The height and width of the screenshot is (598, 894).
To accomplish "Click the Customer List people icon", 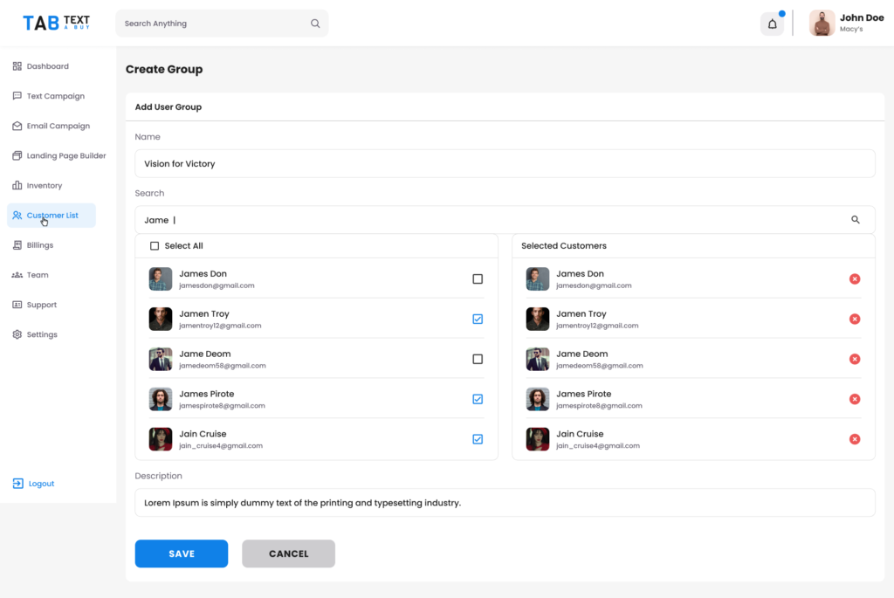I will click(17, 216).
